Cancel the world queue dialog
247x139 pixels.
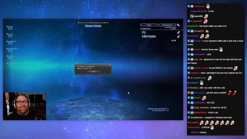coord(93,72)
